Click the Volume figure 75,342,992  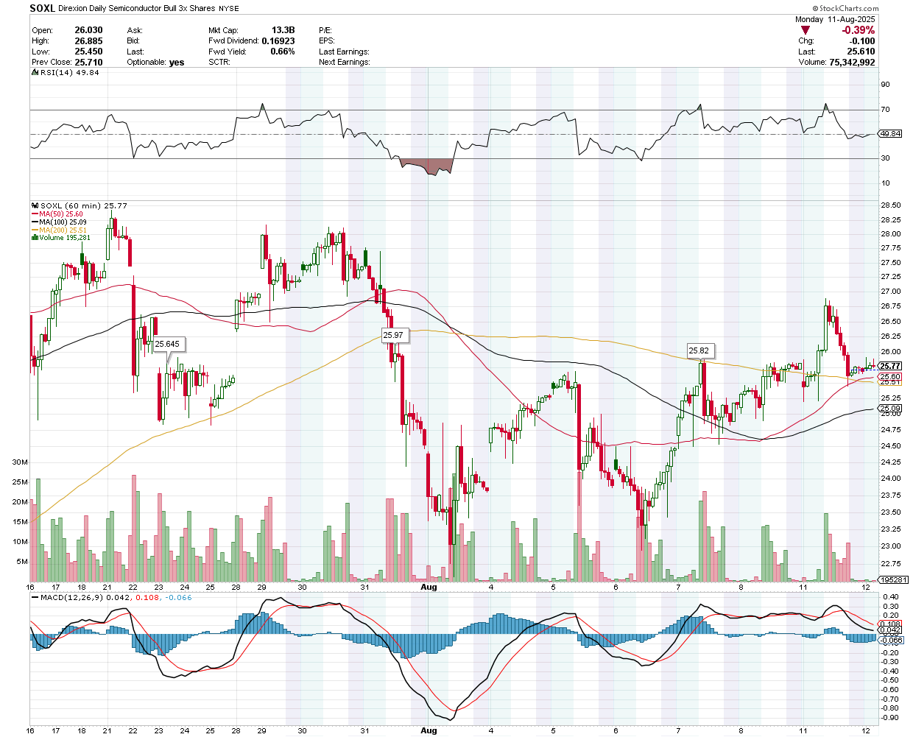coord(852,63)
